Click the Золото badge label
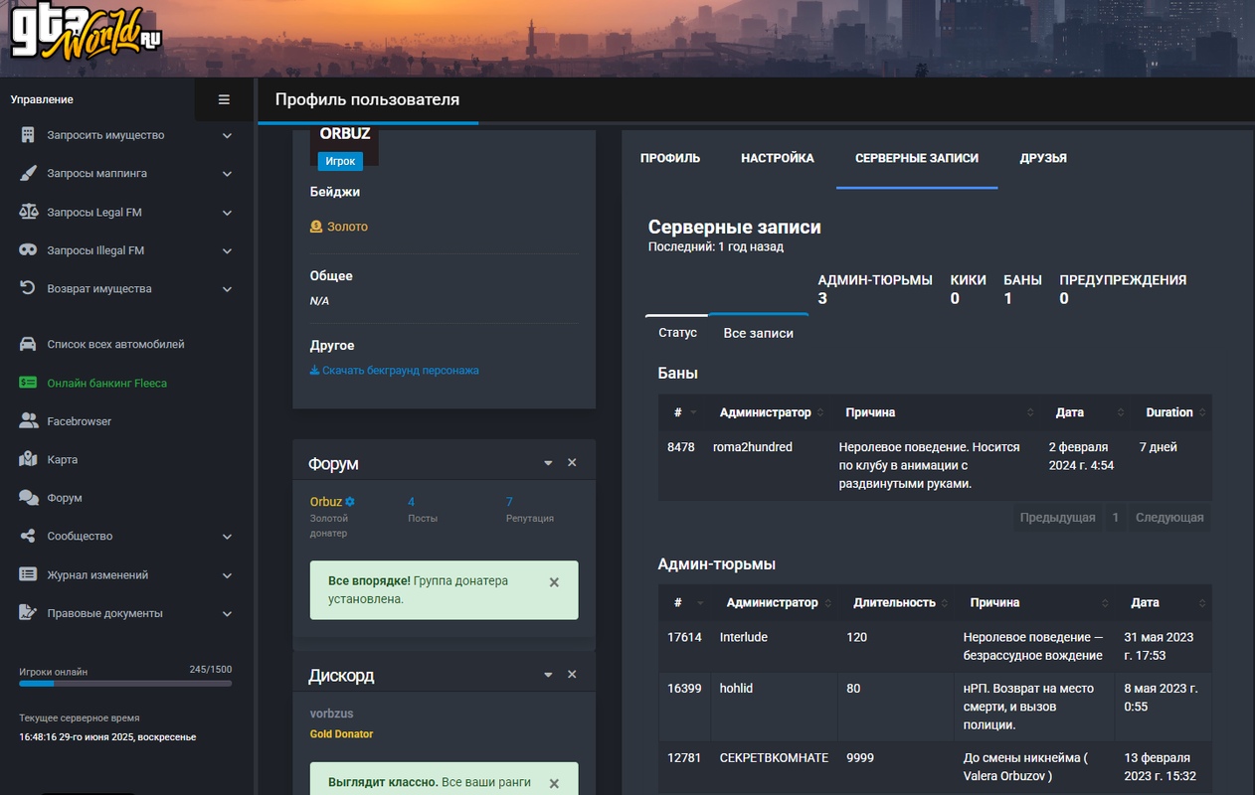 point(348,227)
